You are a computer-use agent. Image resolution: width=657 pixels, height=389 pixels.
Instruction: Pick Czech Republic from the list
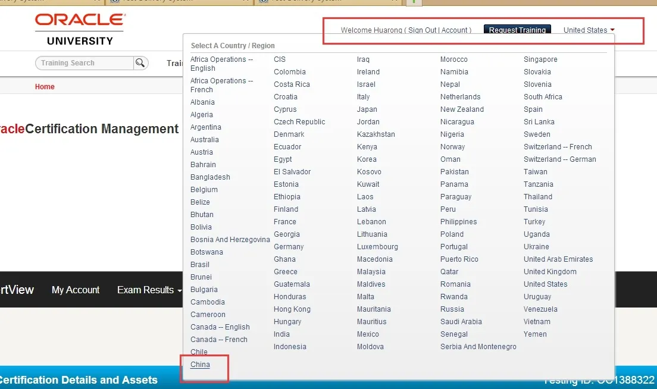299,122
